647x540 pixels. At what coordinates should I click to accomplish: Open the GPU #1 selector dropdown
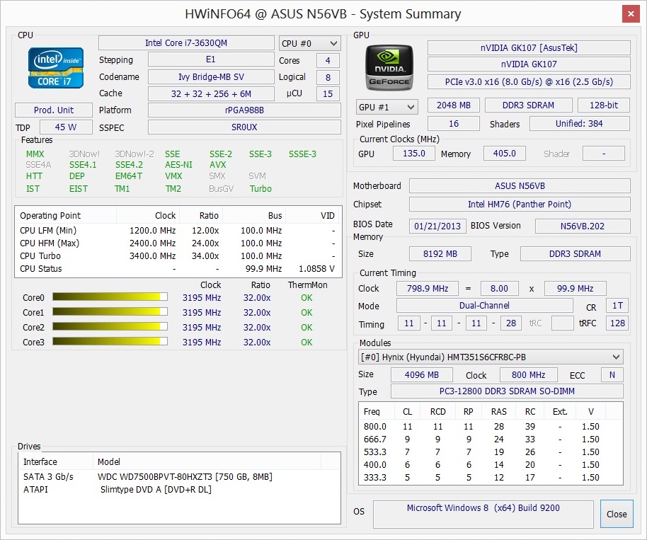(387, 108)
